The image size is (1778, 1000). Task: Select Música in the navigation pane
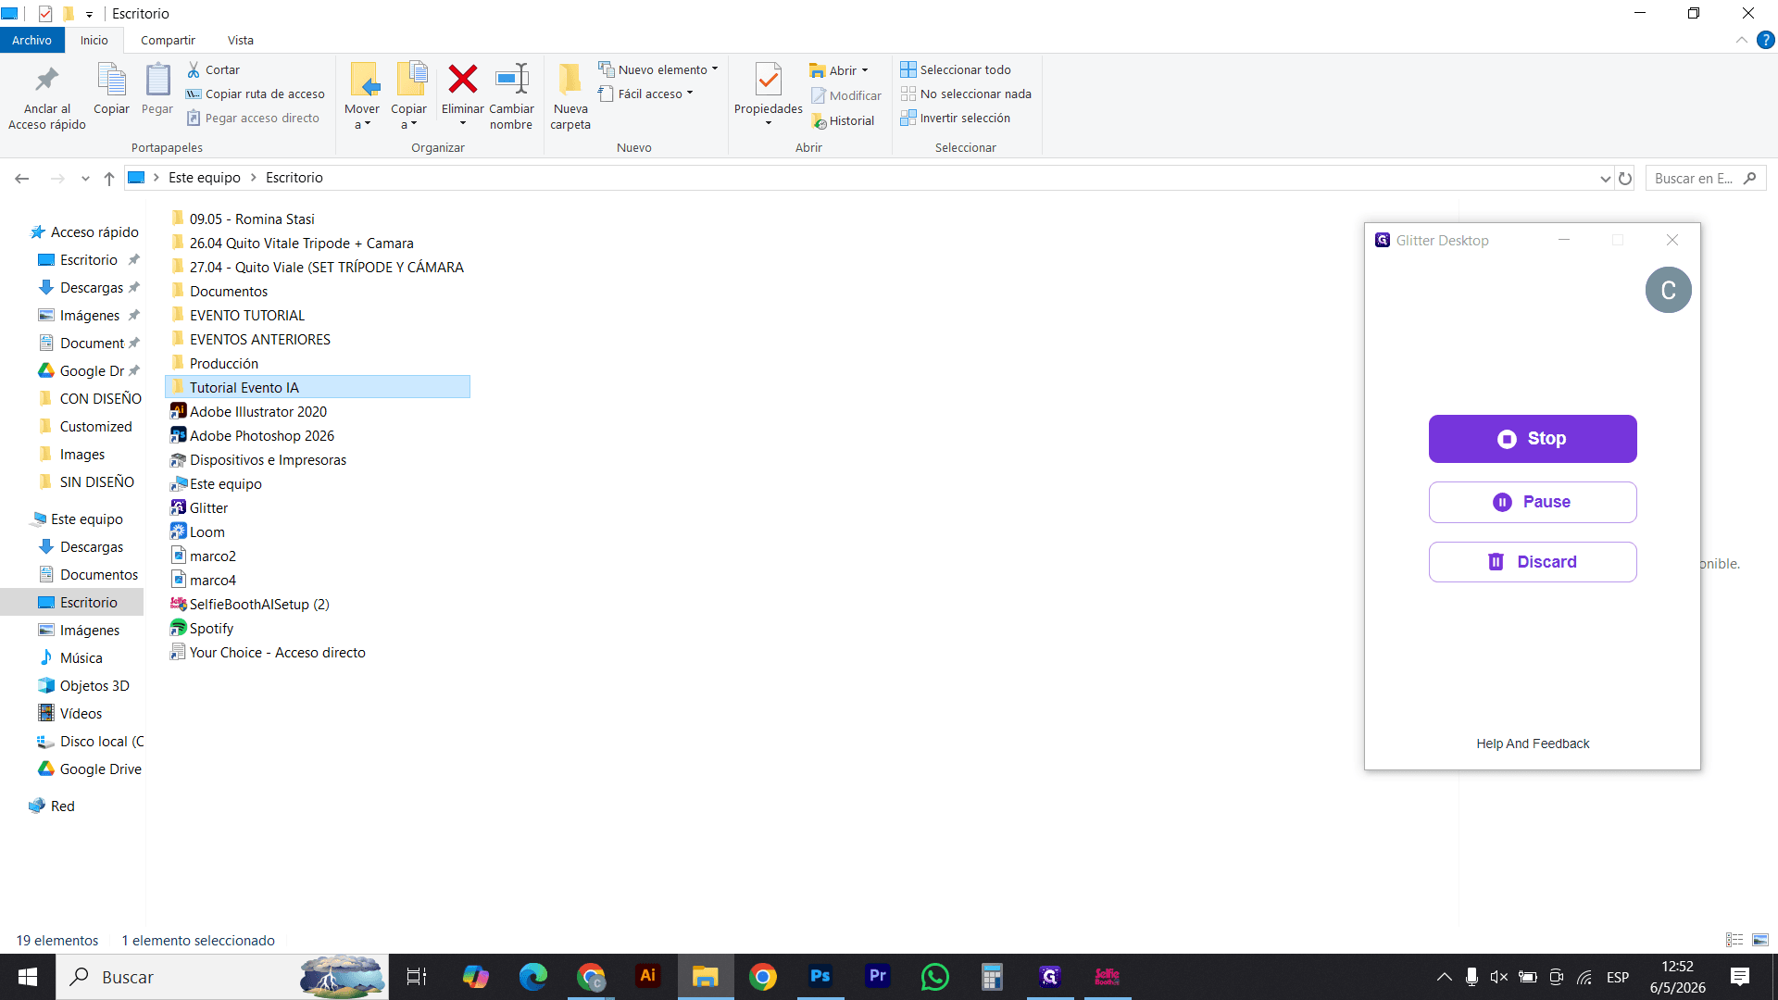pyautogui.click(x=70, y=657)
